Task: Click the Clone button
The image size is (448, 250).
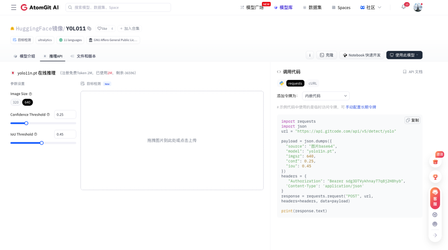Action: 326,55
